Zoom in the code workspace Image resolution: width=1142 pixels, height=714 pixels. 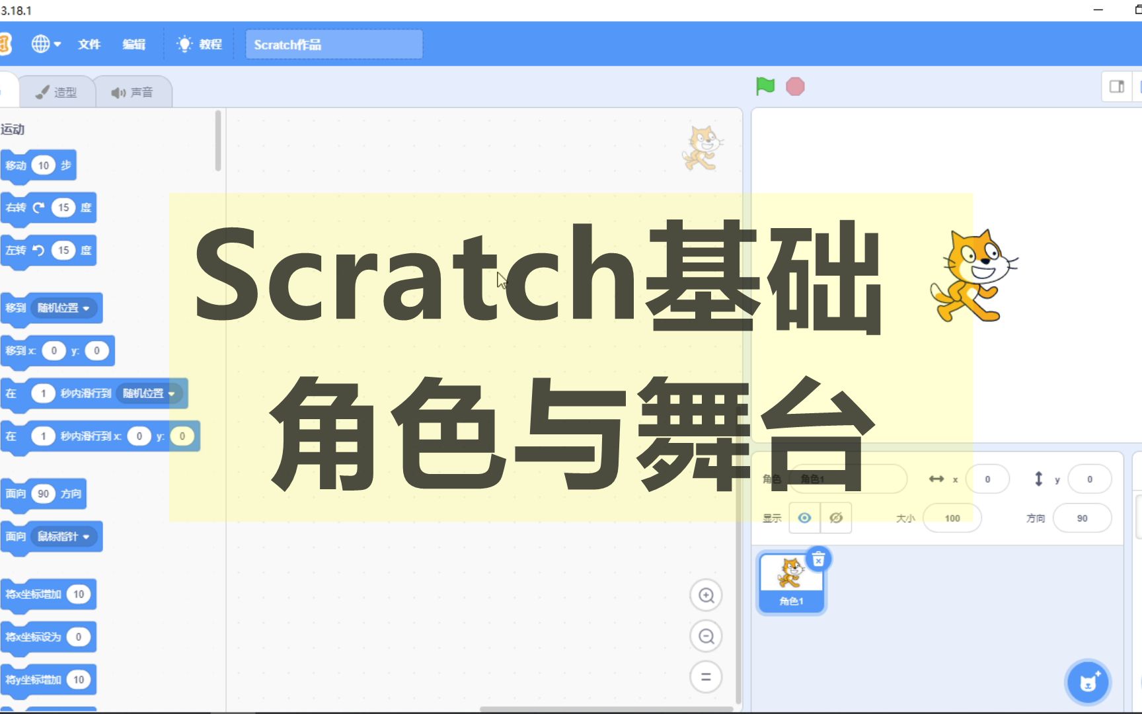tap(706, 595)
